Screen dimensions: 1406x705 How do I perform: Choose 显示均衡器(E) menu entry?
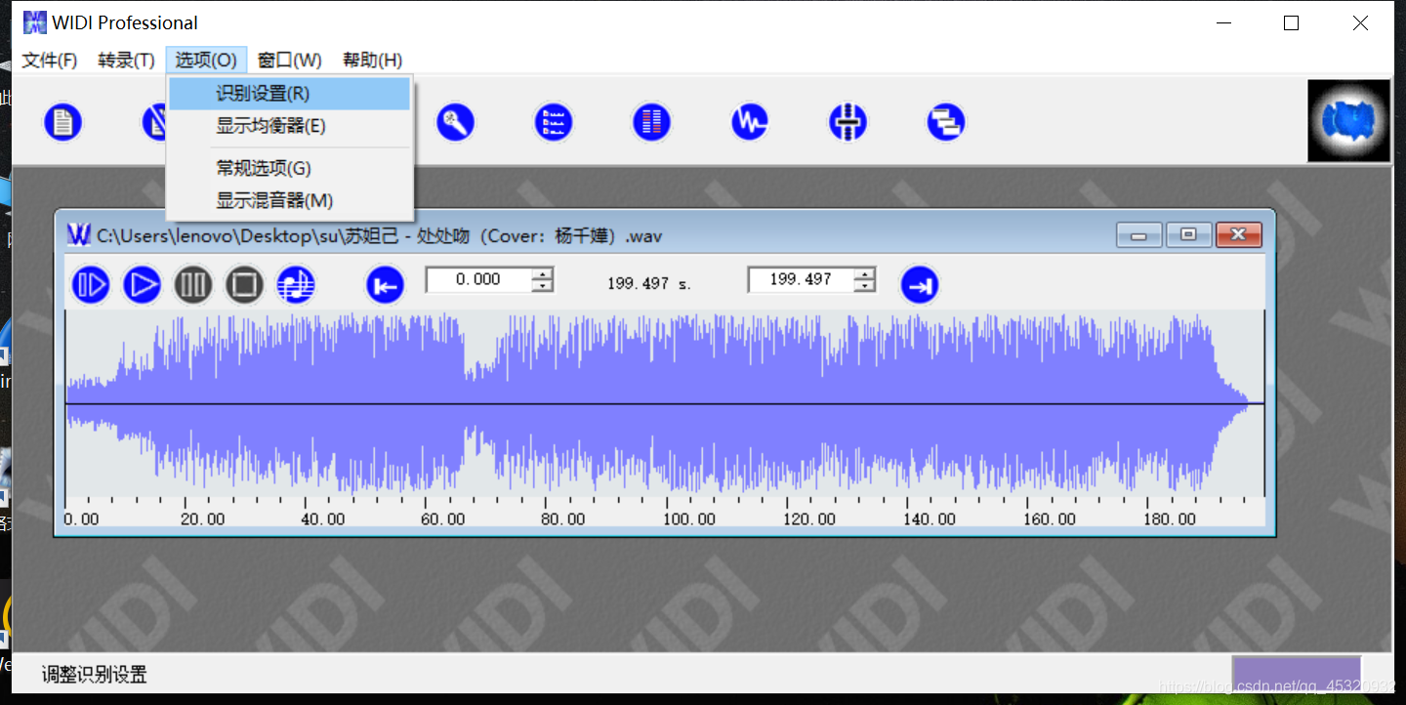[x=289, y=126]
